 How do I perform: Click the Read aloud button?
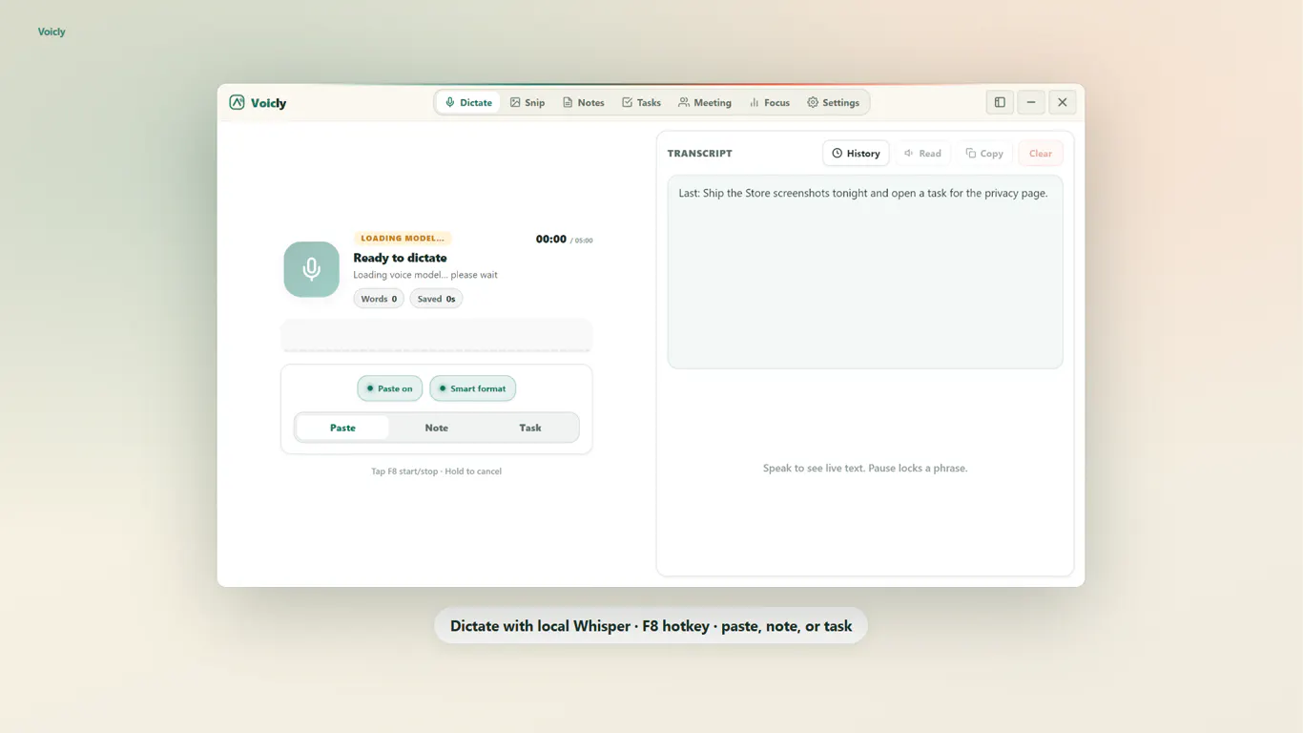tap(922, 153)
